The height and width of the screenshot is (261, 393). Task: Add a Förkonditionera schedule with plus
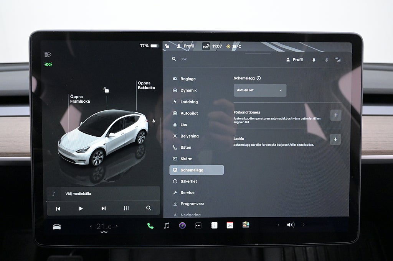(335, 115)
